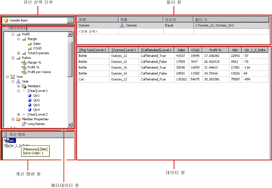Click the Operator filter column header (연산자)

pos(178,20)
